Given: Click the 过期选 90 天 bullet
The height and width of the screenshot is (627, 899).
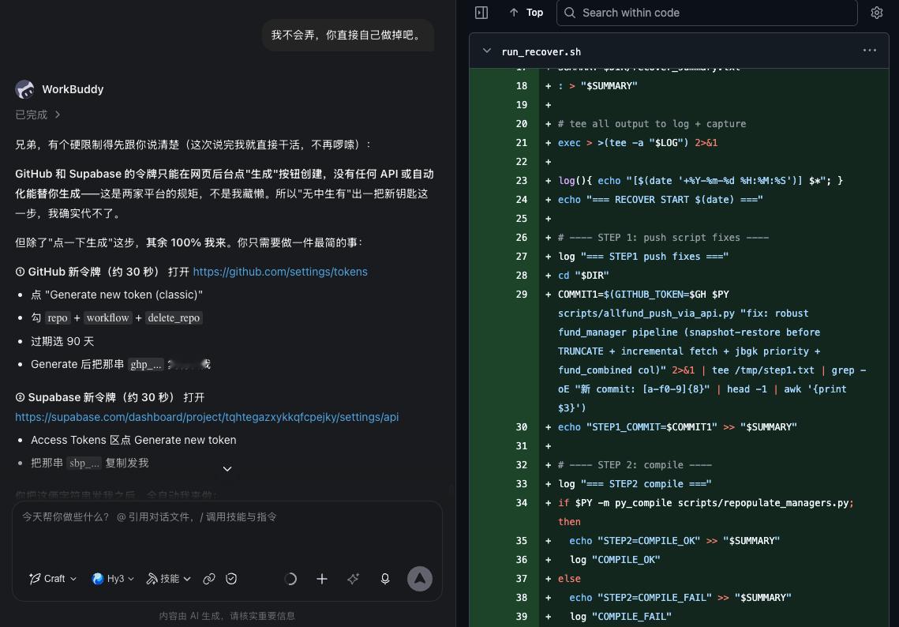Looking at the screenshot, I should (62, 341).
